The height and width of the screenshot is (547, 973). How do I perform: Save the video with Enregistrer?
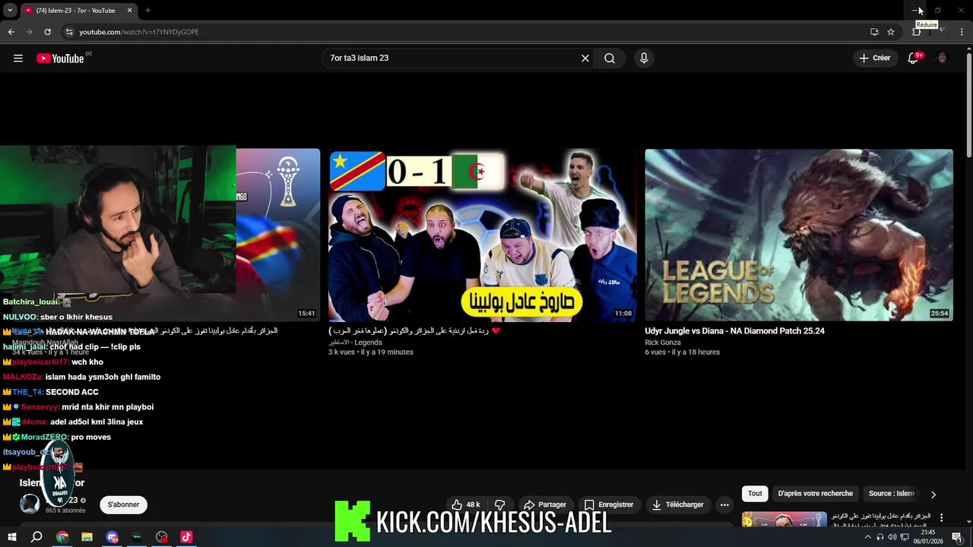tap(608, 504)
